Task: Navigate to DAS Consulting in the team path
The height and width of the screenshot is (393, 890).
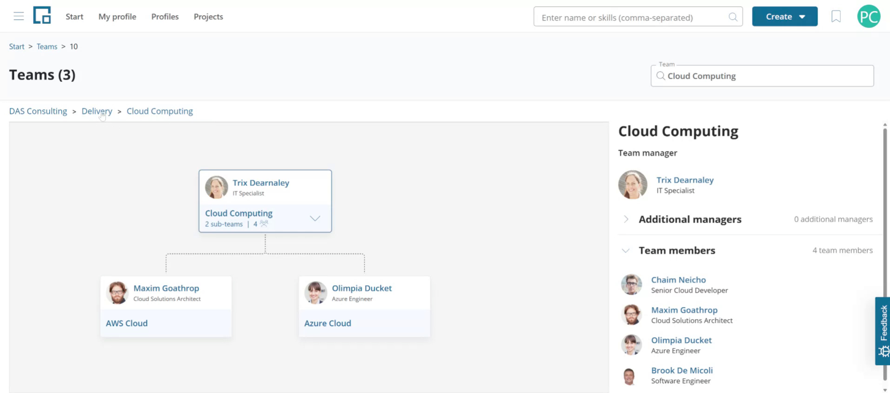Action: (x=38, y=111)
